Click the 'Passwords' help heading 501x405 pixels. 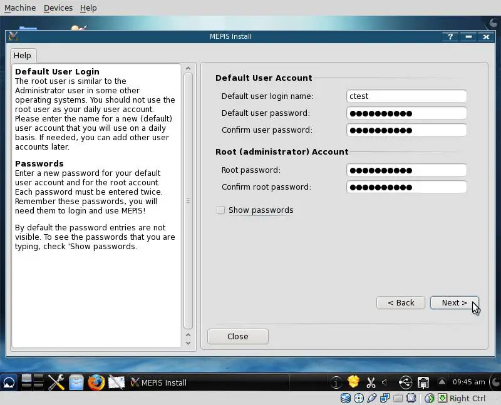pyautogui.click(x=39, y=163)
